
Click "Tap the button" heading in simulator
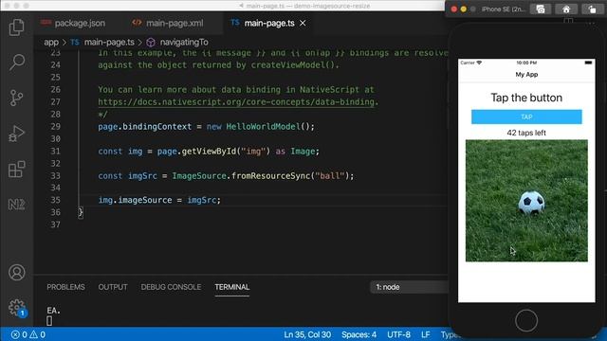pos(526,98)
